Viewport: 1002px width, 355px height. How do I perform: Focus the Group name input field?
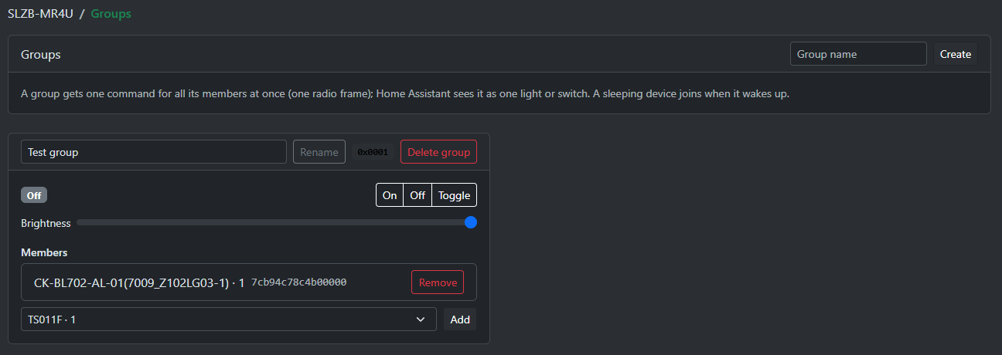coord(858,54)
